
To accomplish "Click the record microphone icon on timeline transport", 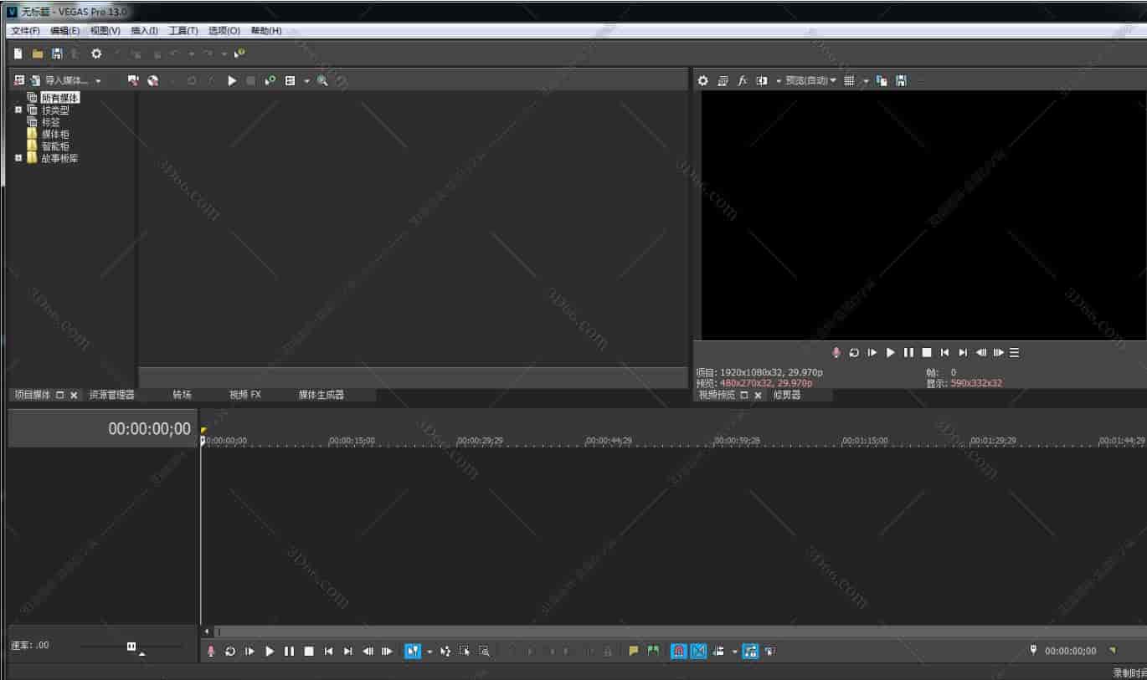I will click(211, 651).
